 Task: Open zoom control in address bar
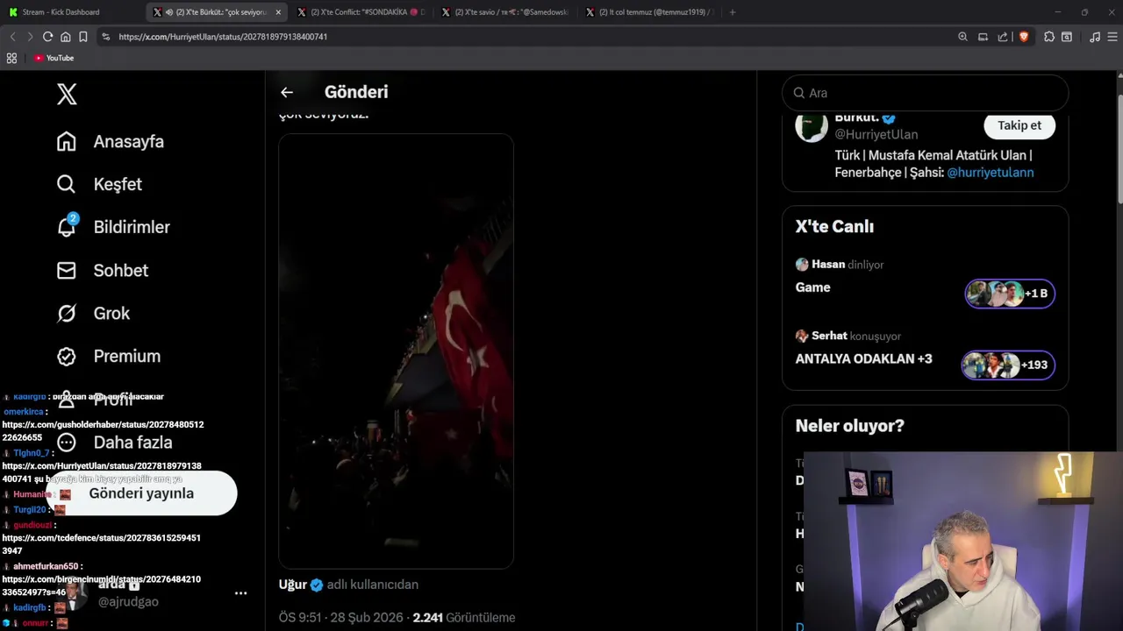pos(962,37)
